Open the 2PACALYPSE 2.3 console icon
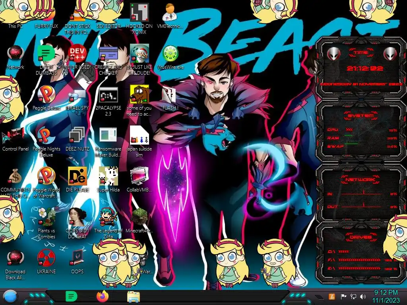 108,101
